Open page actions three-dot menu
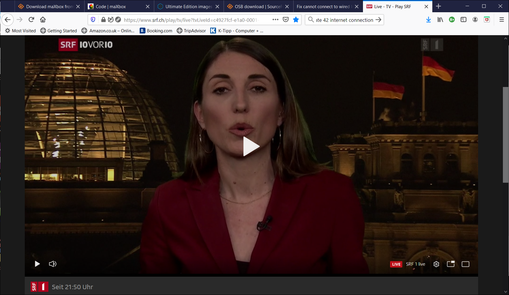The image size is (509, 295). coord(275,19)
